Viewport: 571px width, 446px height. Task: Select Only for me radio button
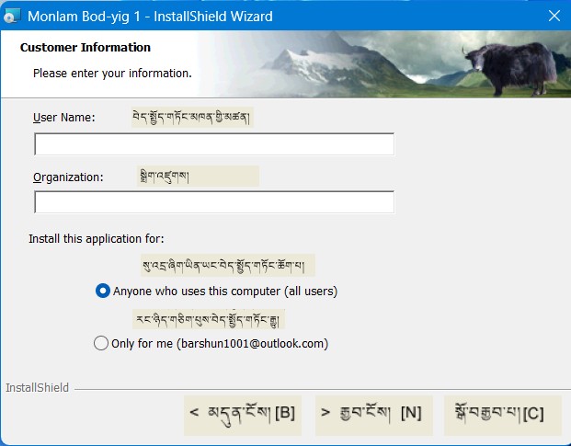coord(101,343)
